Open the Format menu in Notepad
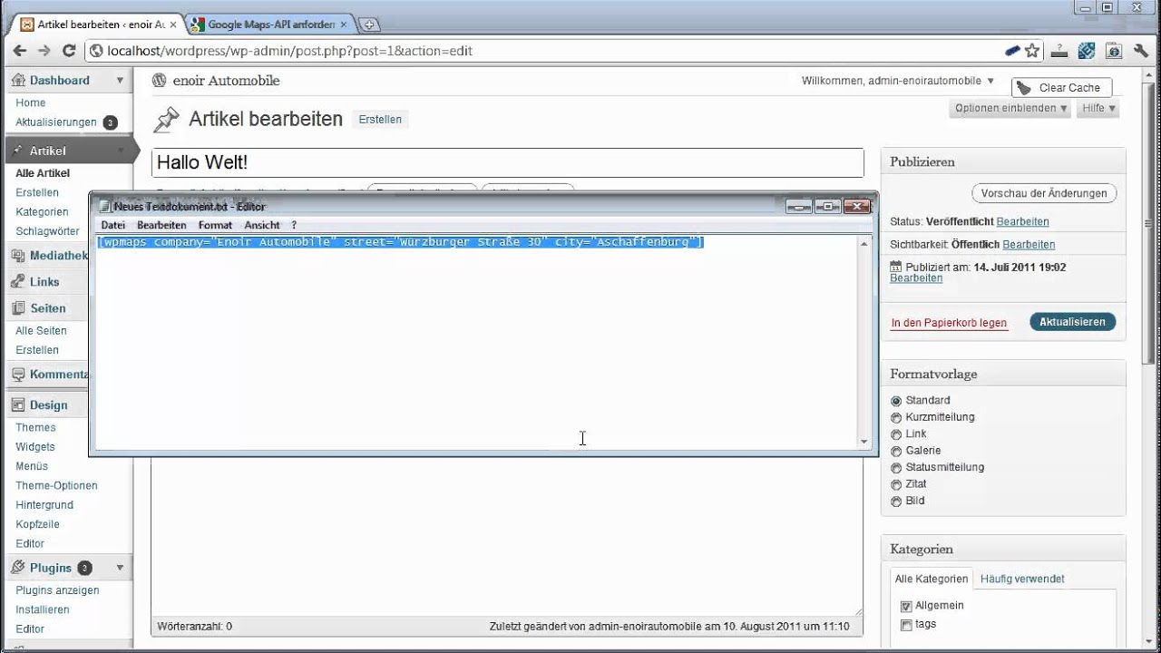 pos(215,225)
